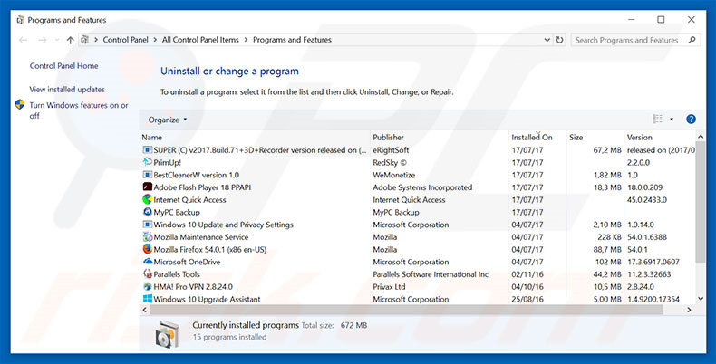Click the vertical scrollbar thumb
Viewport: 716px width, 364px height.
click(x=701, y=201)
